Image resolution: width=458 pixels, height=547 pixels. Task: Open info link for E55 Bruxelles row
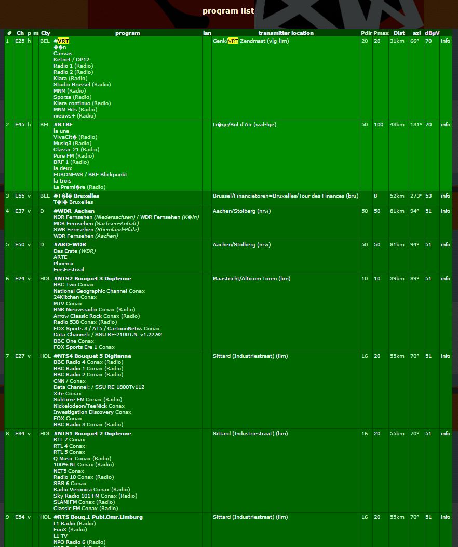tap(445, 196)
